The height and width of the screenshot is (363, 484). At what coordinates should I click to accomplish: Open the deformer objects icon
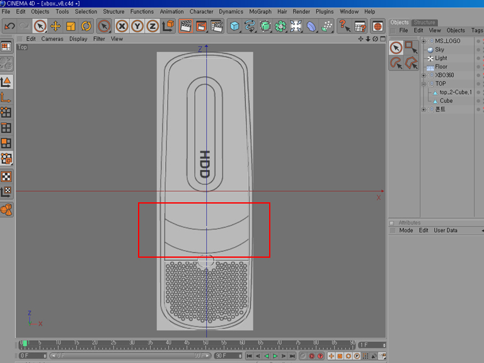pyautogui.click(x=311, y=26)
